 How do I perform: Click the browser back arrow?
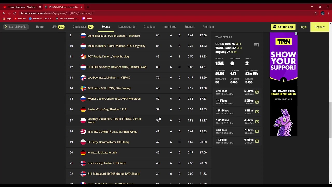pyautogui.click(x=4, y=13)
